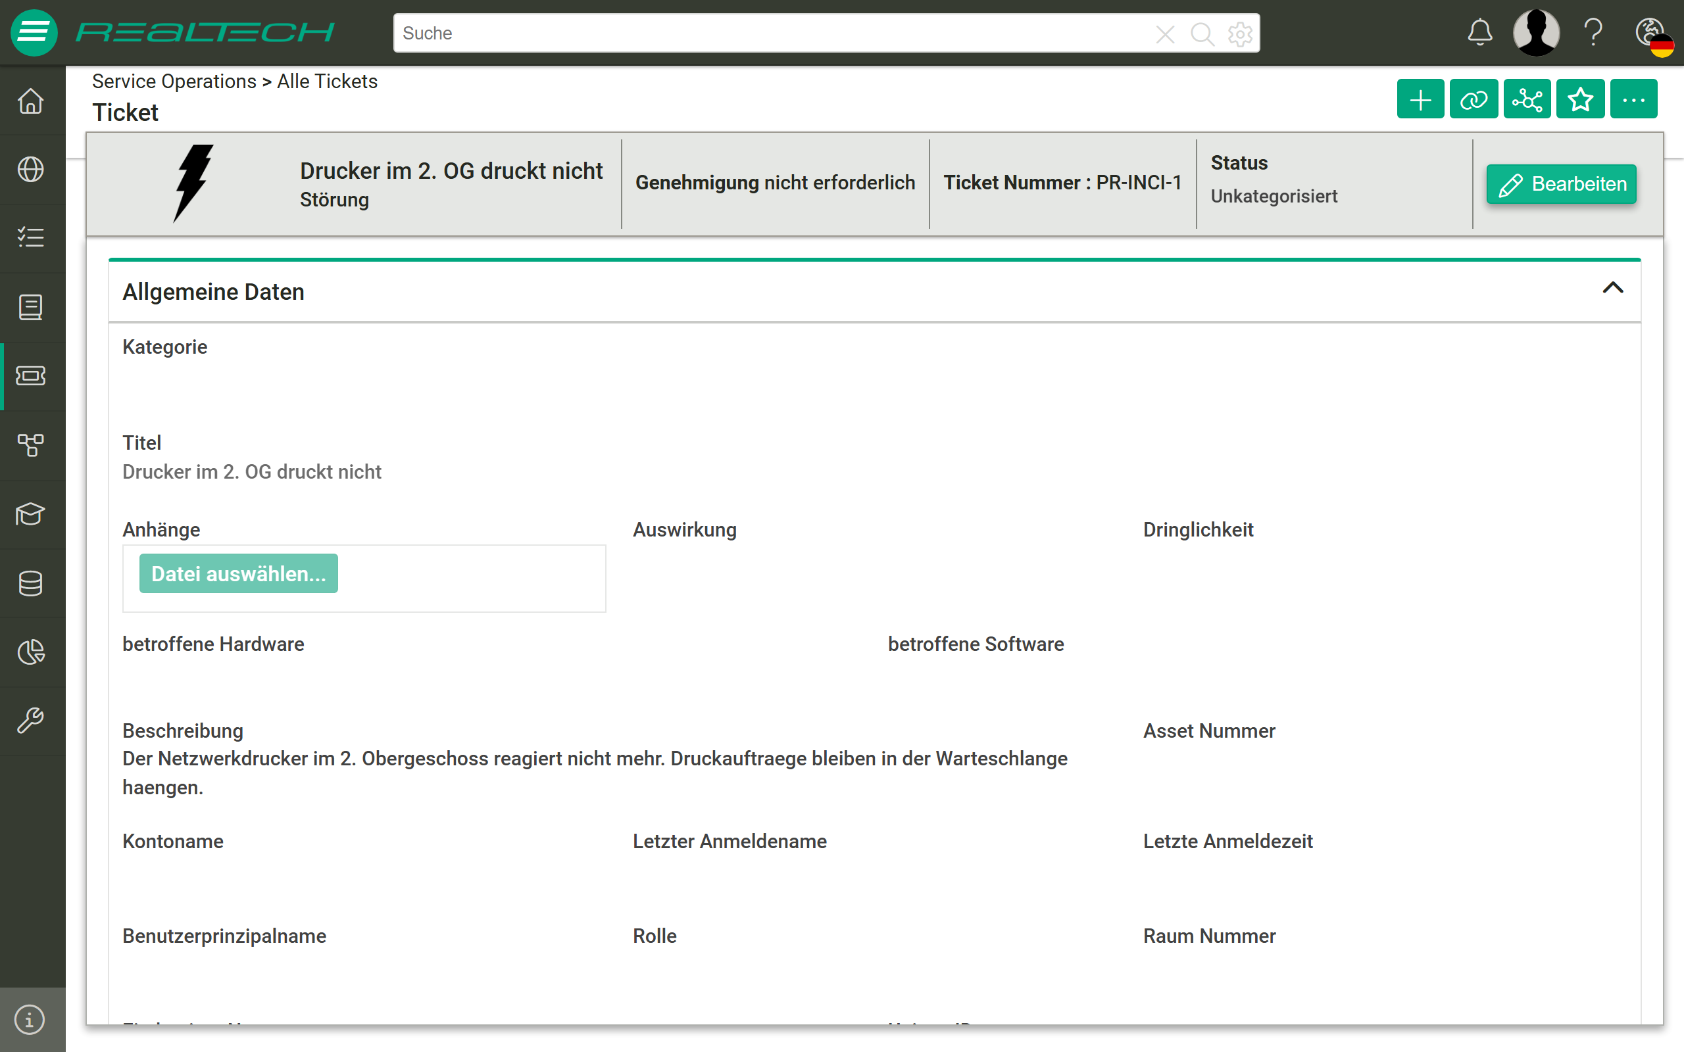Open the relations graph toolbar button

[x=1527, y=100]
